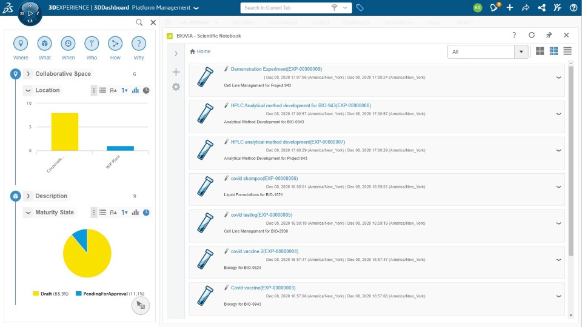The height and width of the screenshot is (327, 582).
Task: Open the Communities tab
Action: point(283,22)
